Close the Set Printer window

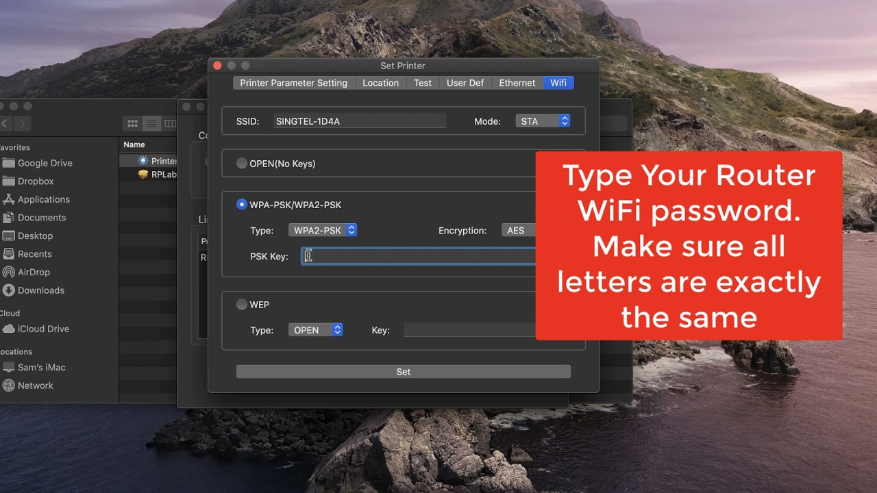point(217,66)
